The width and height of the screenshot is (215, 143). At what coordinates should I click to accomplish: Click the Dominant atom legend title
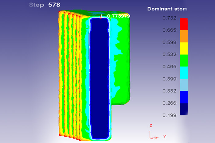coord(167,9)
